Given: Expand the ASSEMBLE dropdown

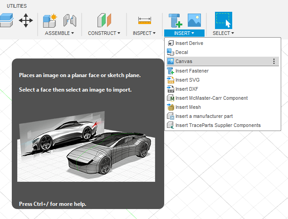Looking at the screenshot, I should [x=59, y=33].
